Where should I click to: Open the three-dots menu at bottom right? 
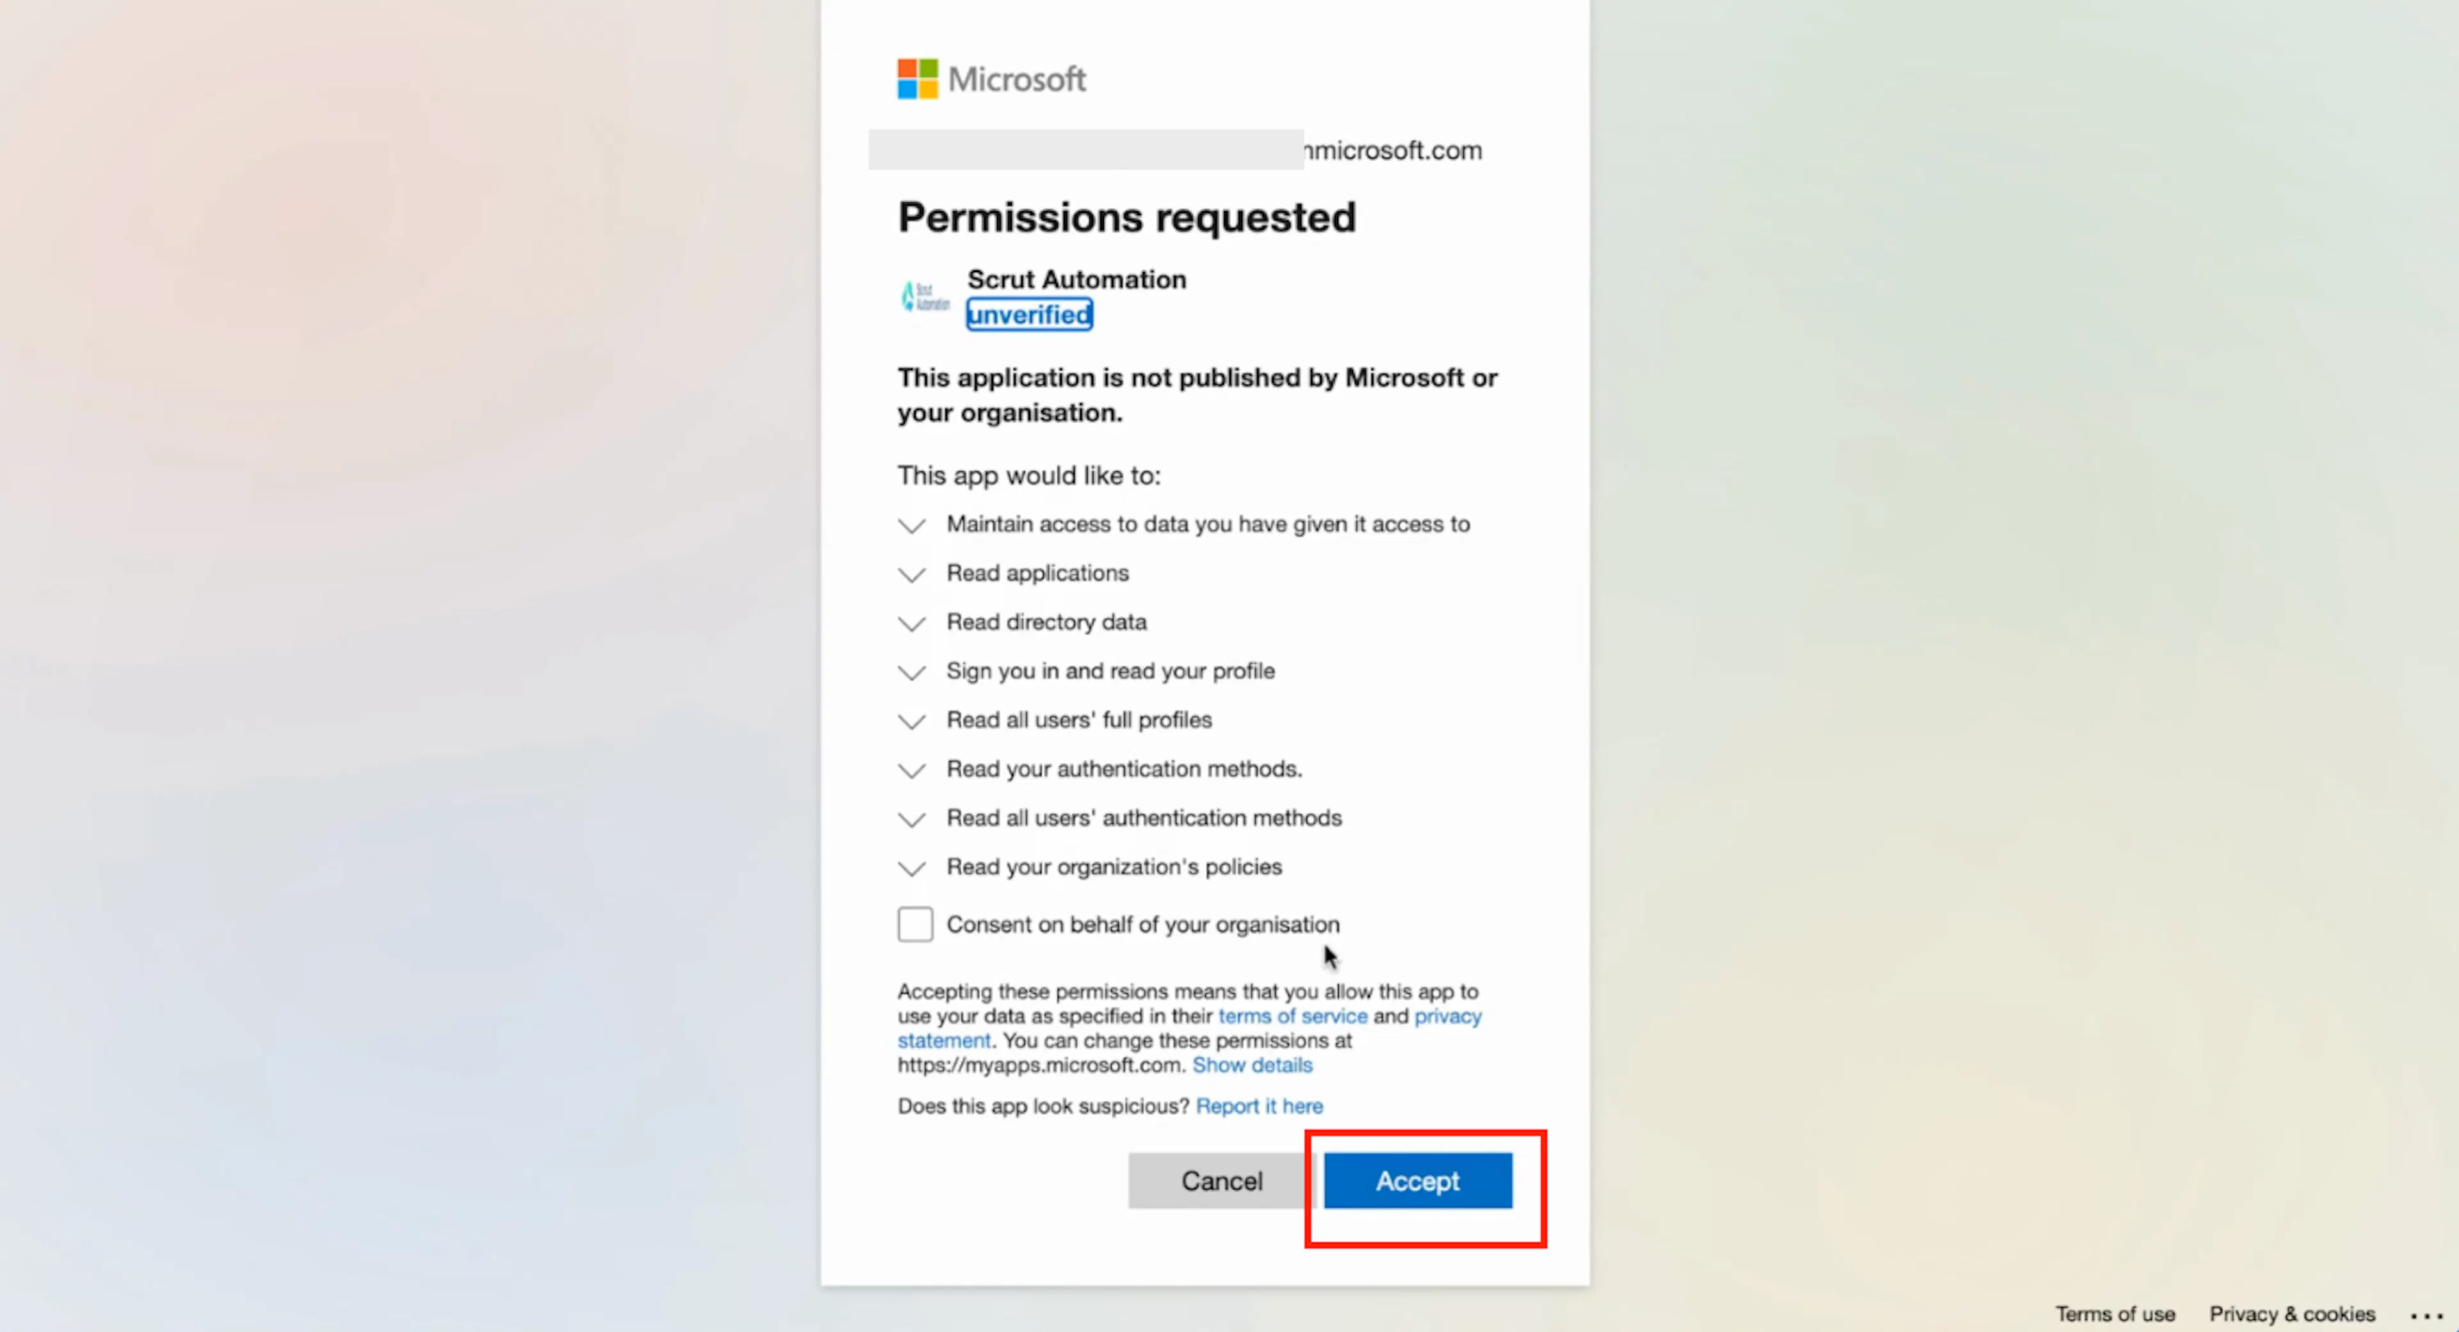click(2426, 1316)
